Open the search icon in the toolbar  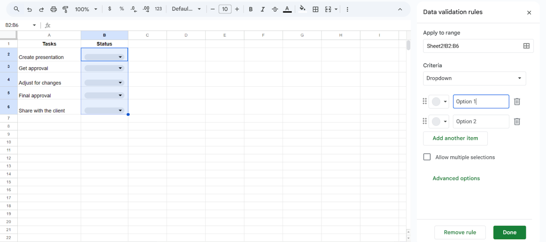(16, 9)
